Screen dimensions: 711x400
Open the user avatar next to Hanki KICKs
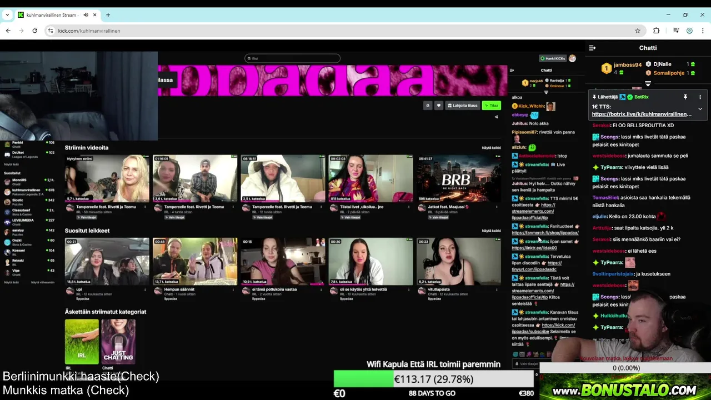[x=572, y=58]
